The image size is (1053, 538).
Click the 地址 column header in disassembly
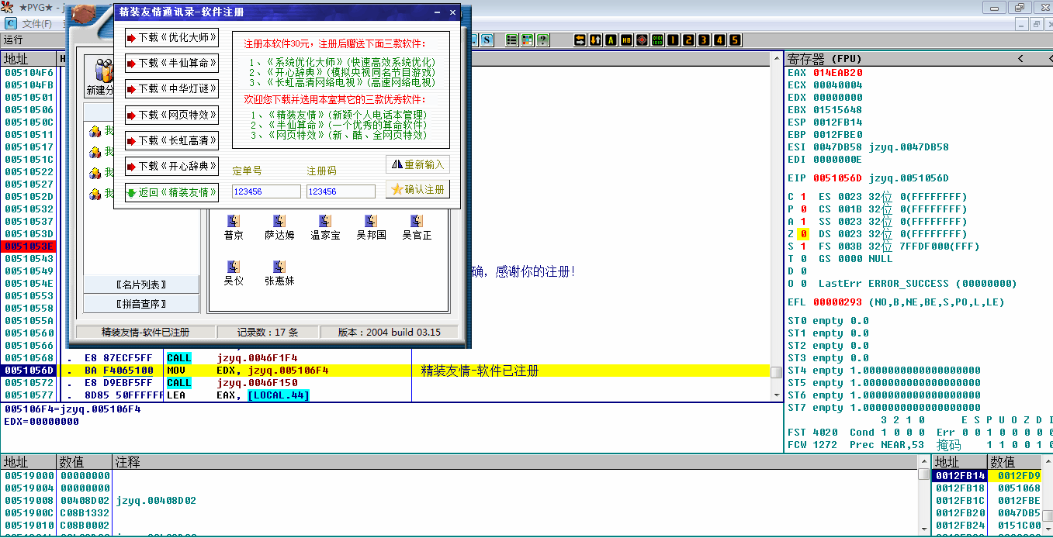pos(29,59)
